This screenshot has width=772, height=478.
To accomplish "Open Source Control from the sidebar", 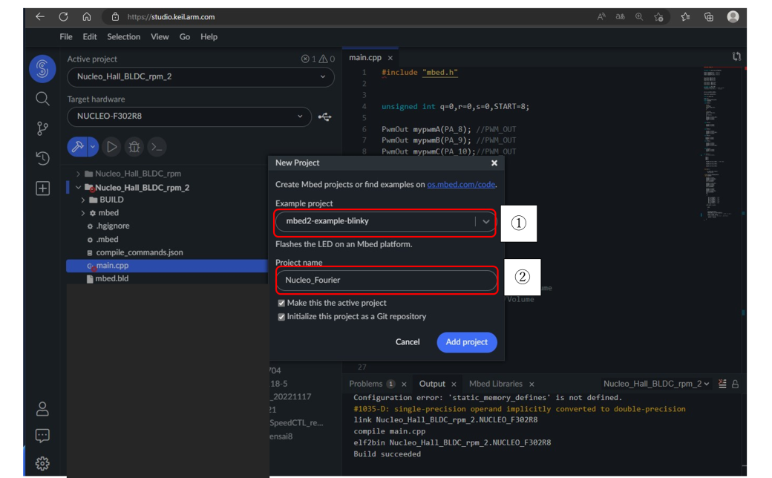I will [x=42, y=128].
